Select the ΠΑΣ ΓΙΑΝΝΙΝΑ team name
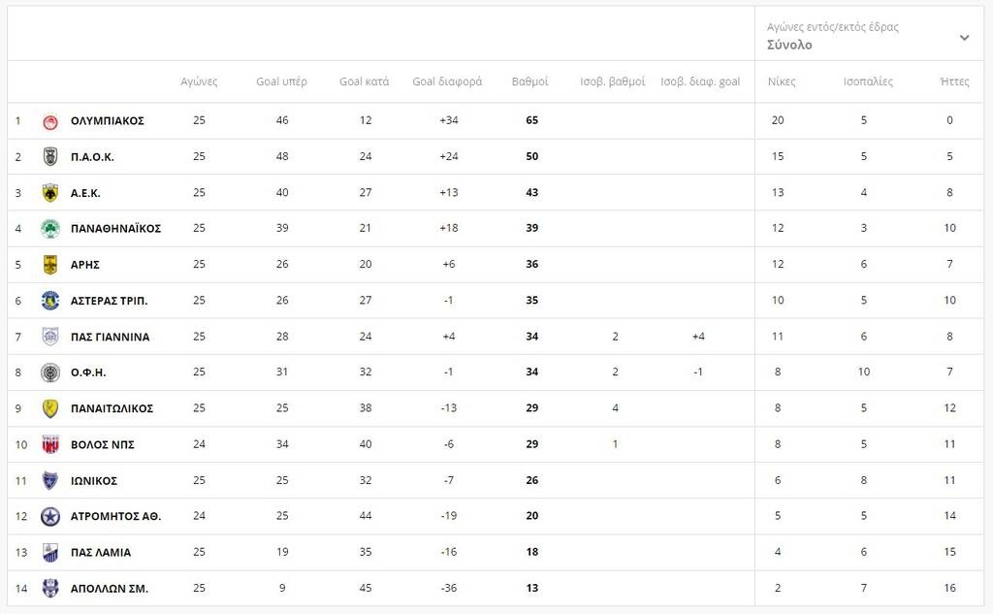This screenshot has height=614, width=993. (x=110, y=337)
